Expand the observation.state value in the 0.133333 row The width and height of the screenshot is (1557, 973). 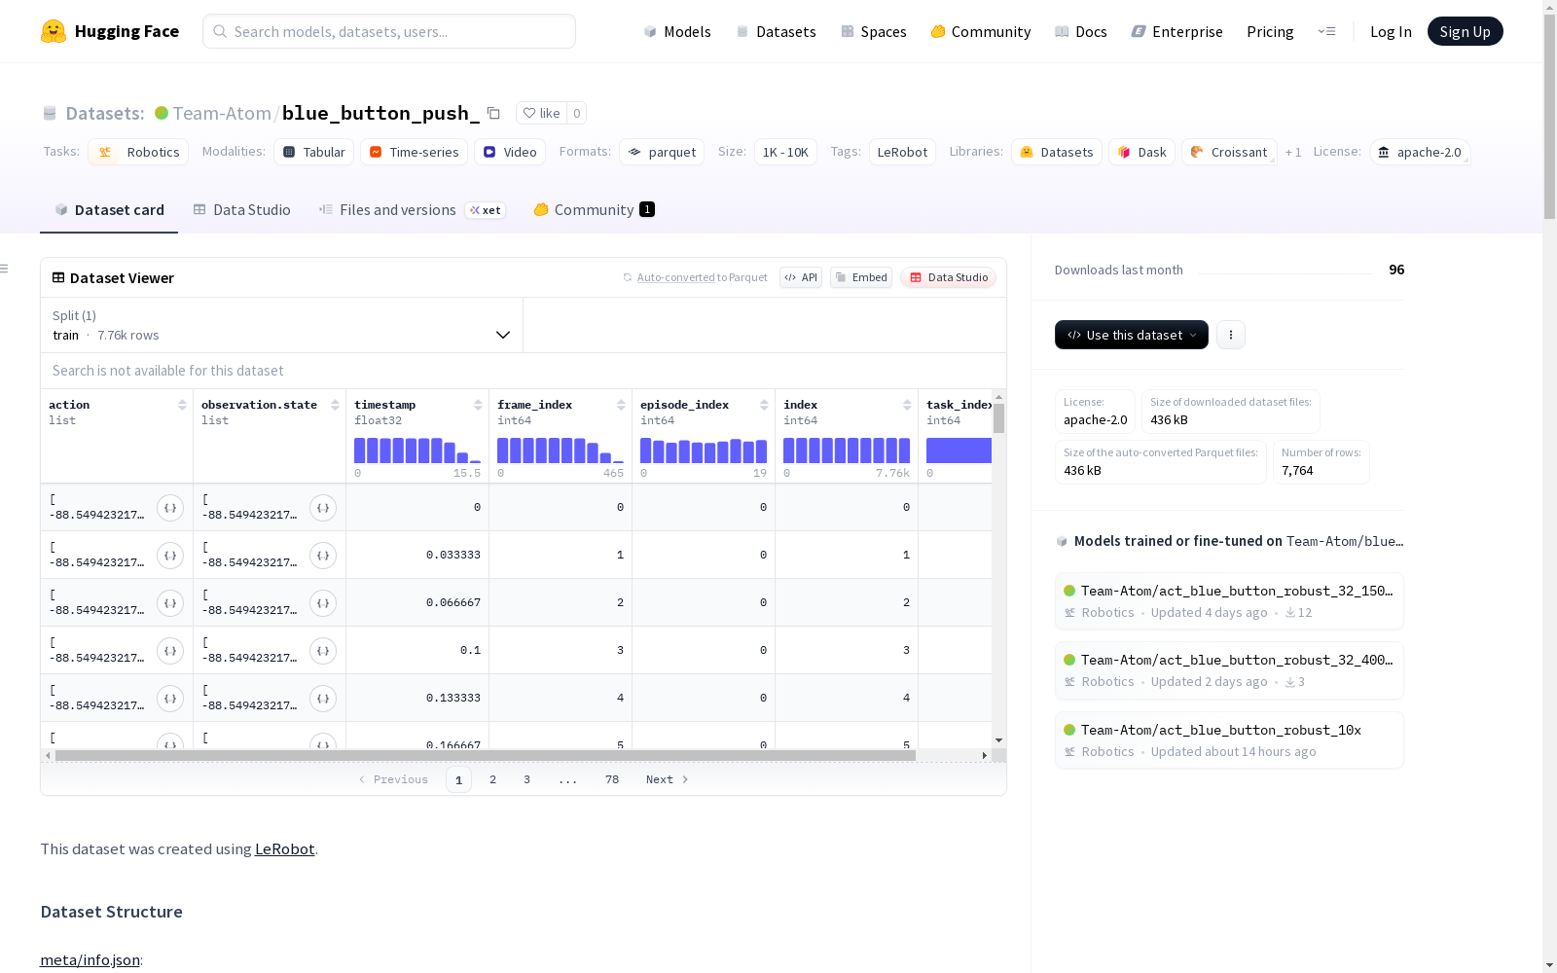323,699
